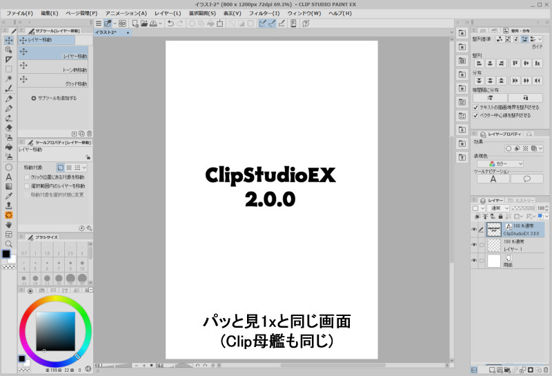
Task: Toggle snap to special ruler icon in command bar
Action: click(x=272, y=23)
